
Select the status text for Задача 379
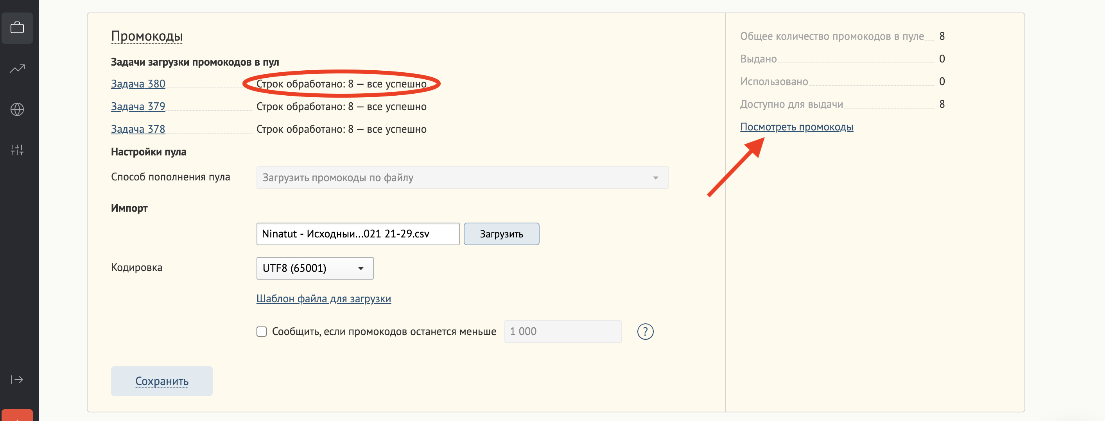(x=341, y=106)
